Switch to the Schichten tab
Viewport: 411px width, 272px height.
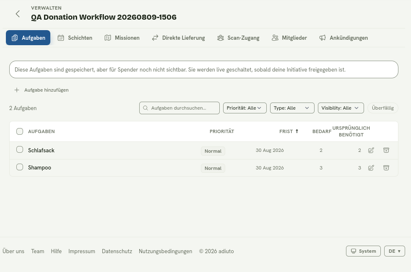click(x=75, y=38)
